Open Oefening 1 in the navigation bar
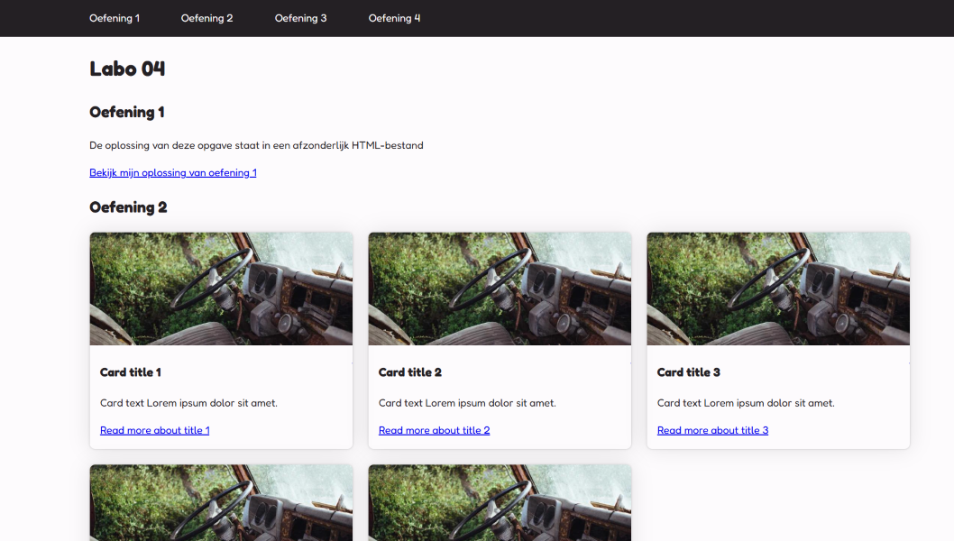Image resolution: width=954 pixels, height=541 pixels. click(115, 18)
